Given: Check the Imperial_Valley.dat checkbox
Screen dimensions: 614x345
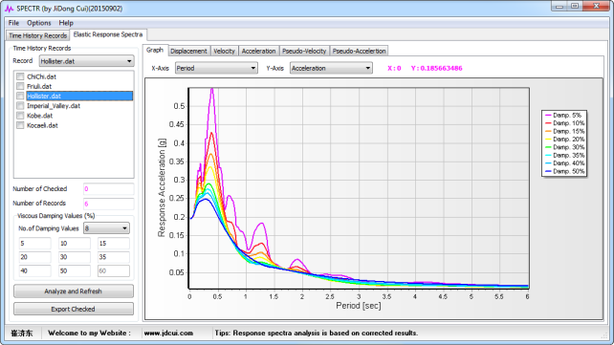Looking at the screenshot, I should tap(20, 106).
